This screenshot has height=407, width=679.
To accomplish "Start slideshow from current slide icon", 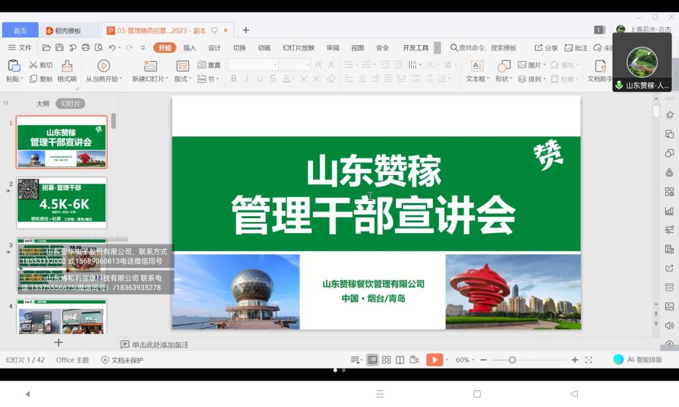I will 103,66.
